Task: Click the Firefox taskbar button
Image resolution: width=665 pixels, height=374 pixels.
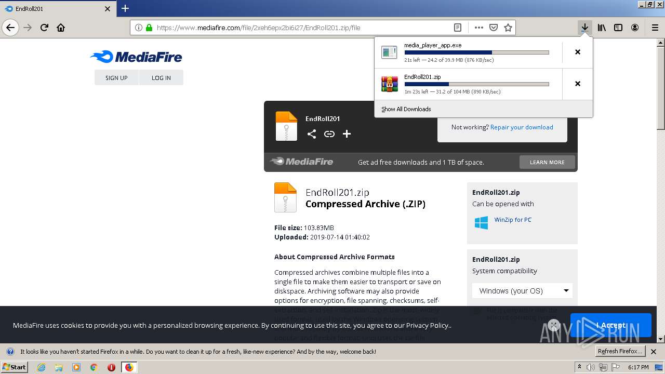Action: coord(129,367)
